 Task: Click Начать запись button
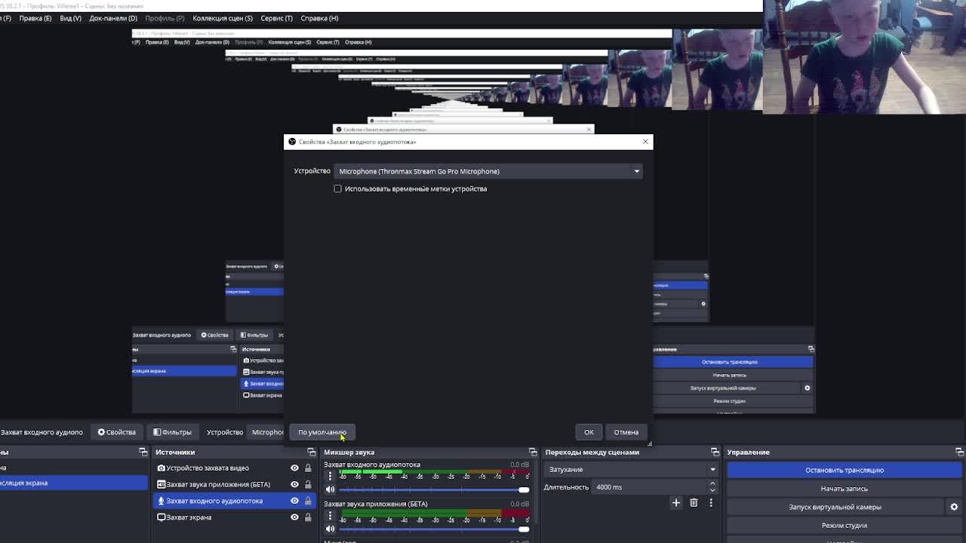point(844,489)
